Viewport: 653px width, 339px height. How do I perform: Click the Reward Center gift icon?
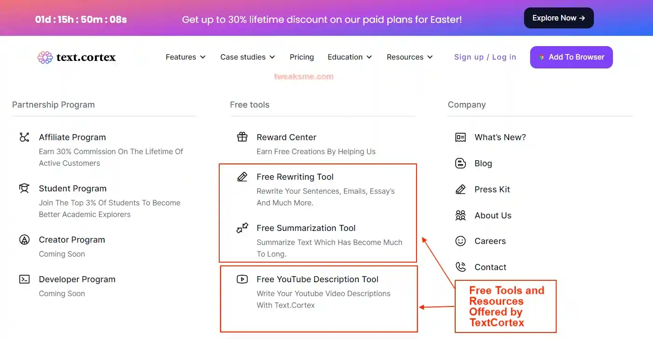(242, 137)
